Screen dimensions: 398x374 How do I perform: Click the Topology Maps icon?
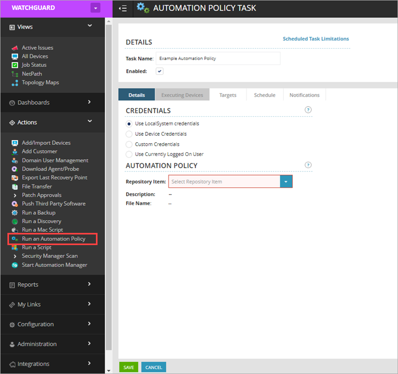pos(15,83)
